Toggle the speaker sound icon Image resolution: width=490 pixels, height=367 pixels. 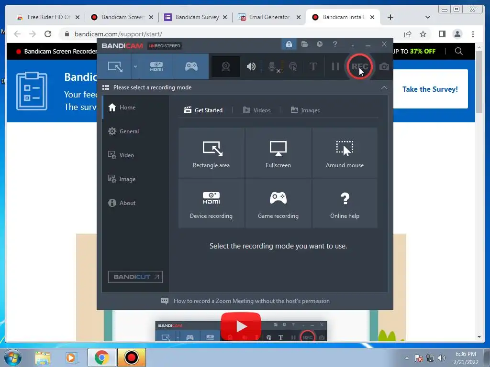pos(251,66)
